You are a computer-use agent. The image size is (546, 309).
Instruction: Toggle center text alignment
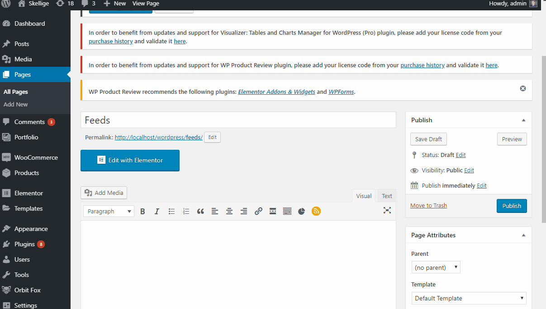tap(229, 211)
